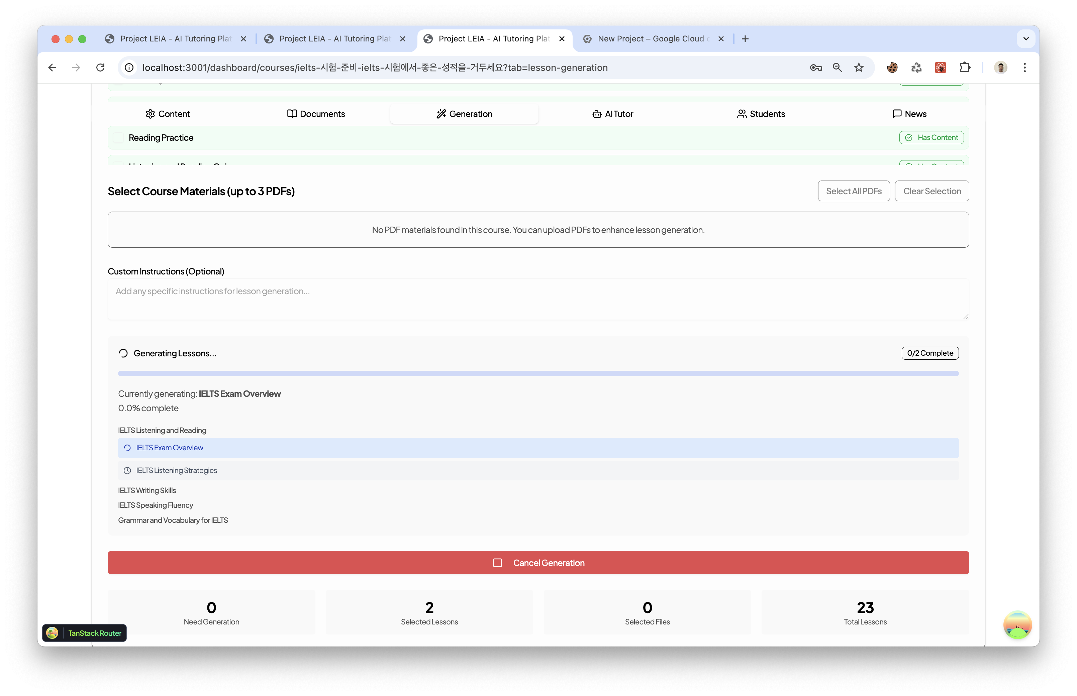The width and height of the screenshot is (1077, 696).
Task: Focus the Custom Instructions text area
Action: [x=538, y=299]
